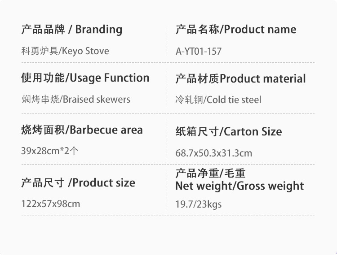
Task: Select the 19.7/23kgs weight value
Action: (199, 205)
